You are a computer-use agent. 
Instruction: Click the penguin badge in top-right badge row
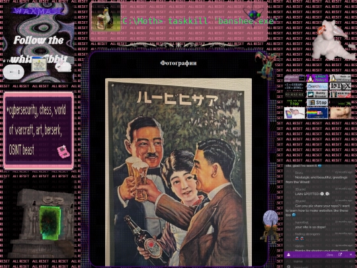pos(340,78)
